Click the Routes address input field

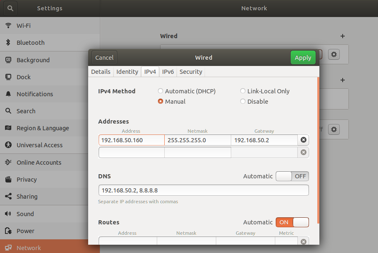(128, 241)
